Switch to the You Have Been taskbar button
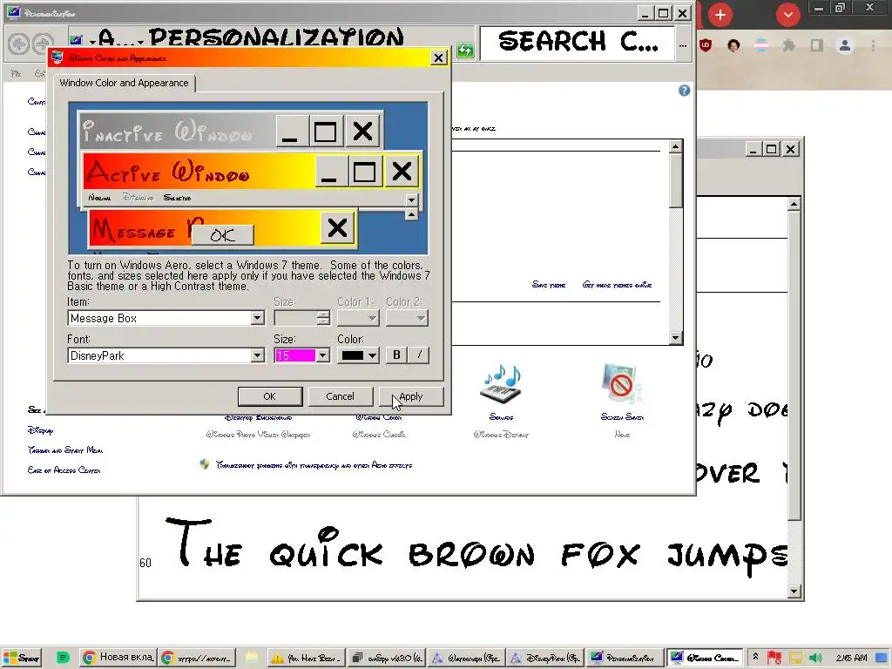892x669 pixels. coord(307,658)
